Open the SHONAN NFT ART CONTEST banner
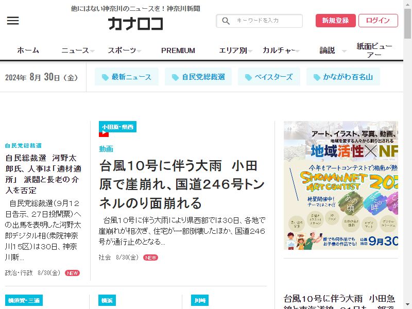412x309 pixels. click(341, 185)
